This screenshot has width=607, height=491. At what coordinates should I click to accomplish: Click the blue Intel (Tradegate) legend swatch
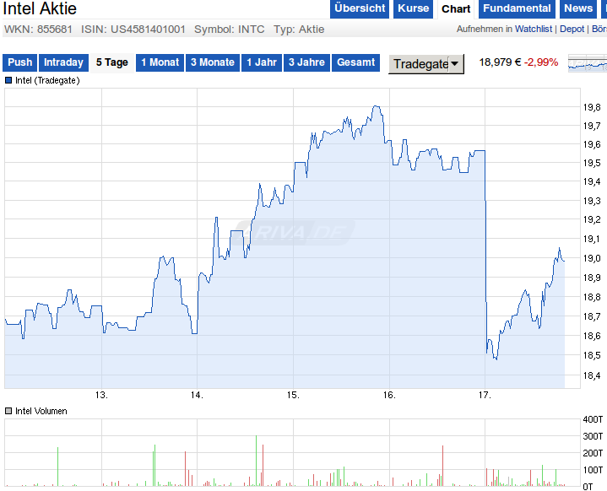[x=8, y=80]
